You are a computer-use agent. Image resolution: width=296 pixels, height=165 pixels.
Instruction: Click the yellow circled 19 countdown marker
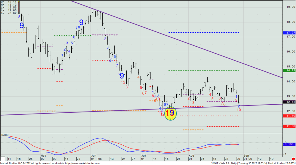coord(171,113)
